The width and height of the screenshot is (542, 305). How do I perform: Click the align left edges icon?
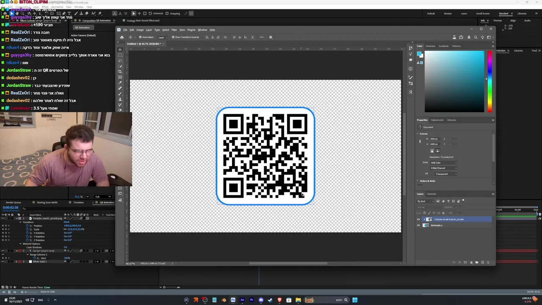coord(207,37)
